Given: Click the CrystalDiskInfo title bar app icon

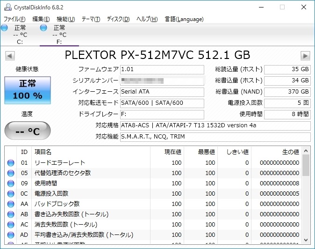Looking at the screenshot, I should point(8,7).
